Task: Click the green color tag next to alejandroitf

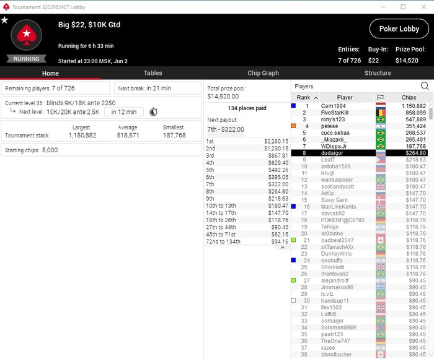Action: pos(293,280)
